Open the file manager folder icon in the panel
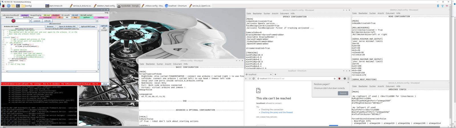The width and height of the screenshot is (456, 128). pyautogui.click(x=13, y=6)
